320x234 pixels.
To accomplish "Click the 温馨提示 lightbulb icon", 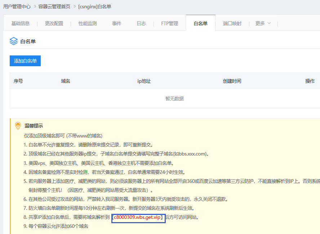I will pyautogui.click(x=18, y=126).
